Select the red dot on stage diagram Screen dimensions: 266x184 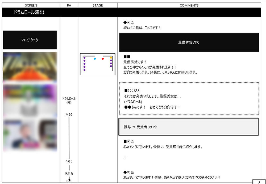coord(103,59)
